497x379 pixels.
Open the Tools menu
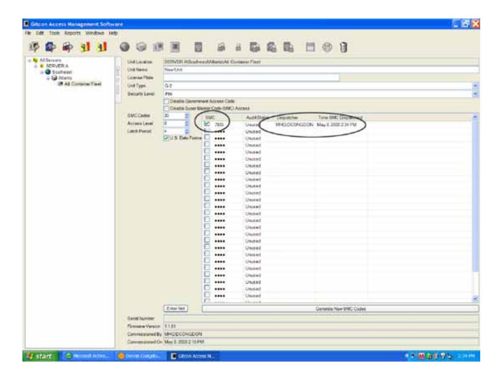click(54, 33)
